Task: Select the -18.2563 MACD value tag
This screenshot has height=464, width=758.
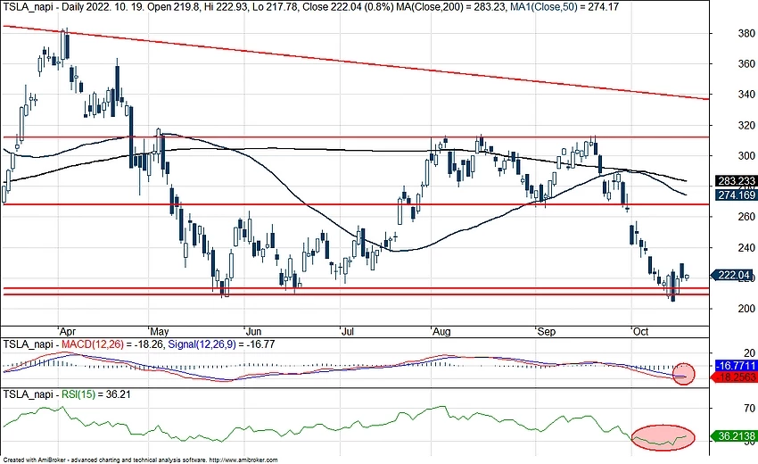Action: [736, 377]
